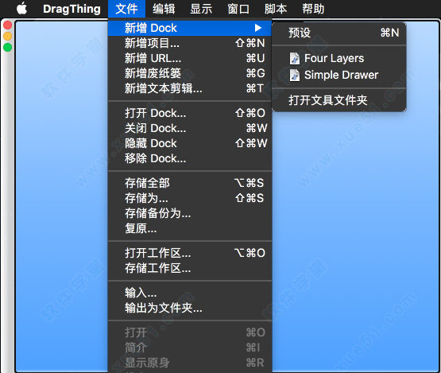Open the DragThing application menu
Viewport: 441px width, 373px height.
click(72, 9)
